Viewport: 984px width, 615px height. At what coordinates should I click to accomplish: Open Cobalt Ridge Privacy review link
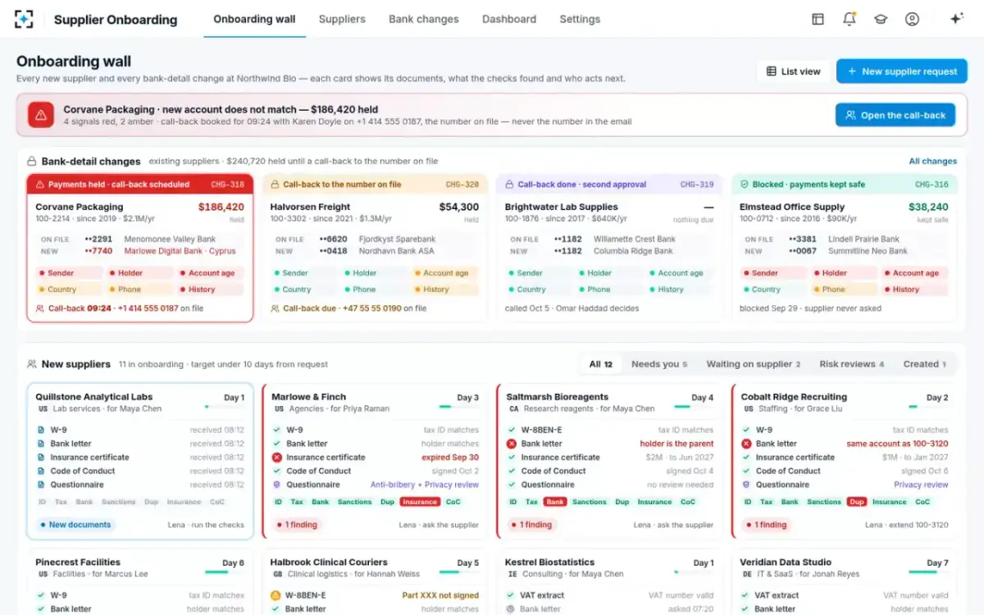coord(921,485)
